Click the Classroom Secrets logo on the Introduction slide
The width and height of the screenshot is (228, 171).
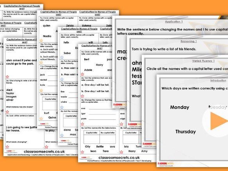click(x=166, y=164)
